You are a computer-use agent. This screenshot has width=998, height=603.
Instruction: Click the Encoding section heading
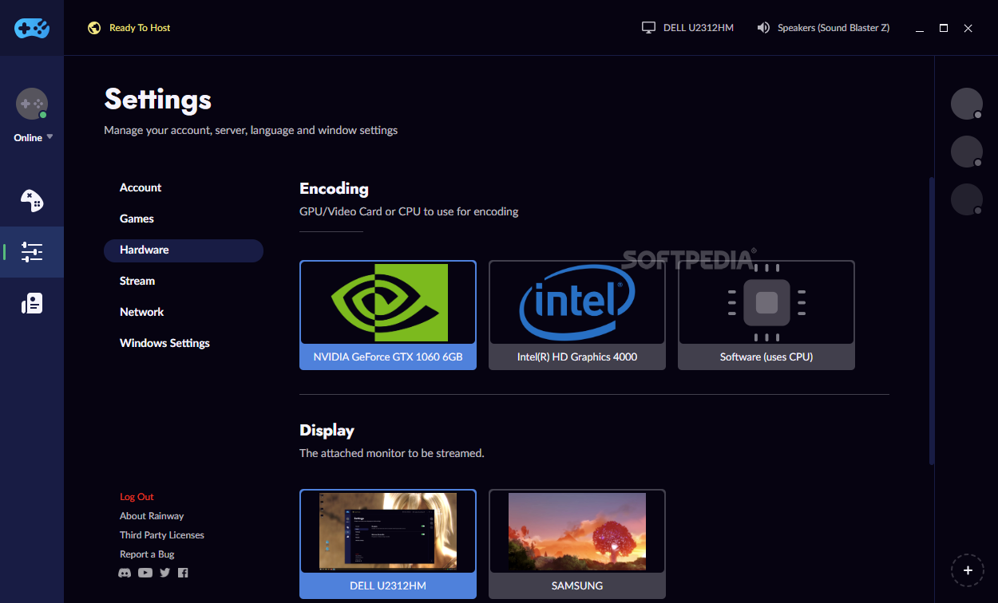coord(334,189)
